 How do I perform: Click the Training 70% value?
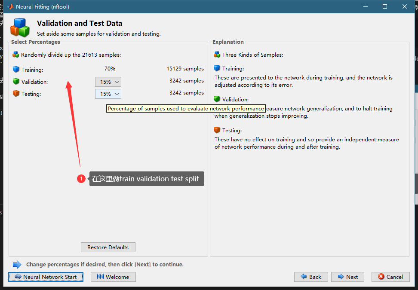tap(110, 69)
